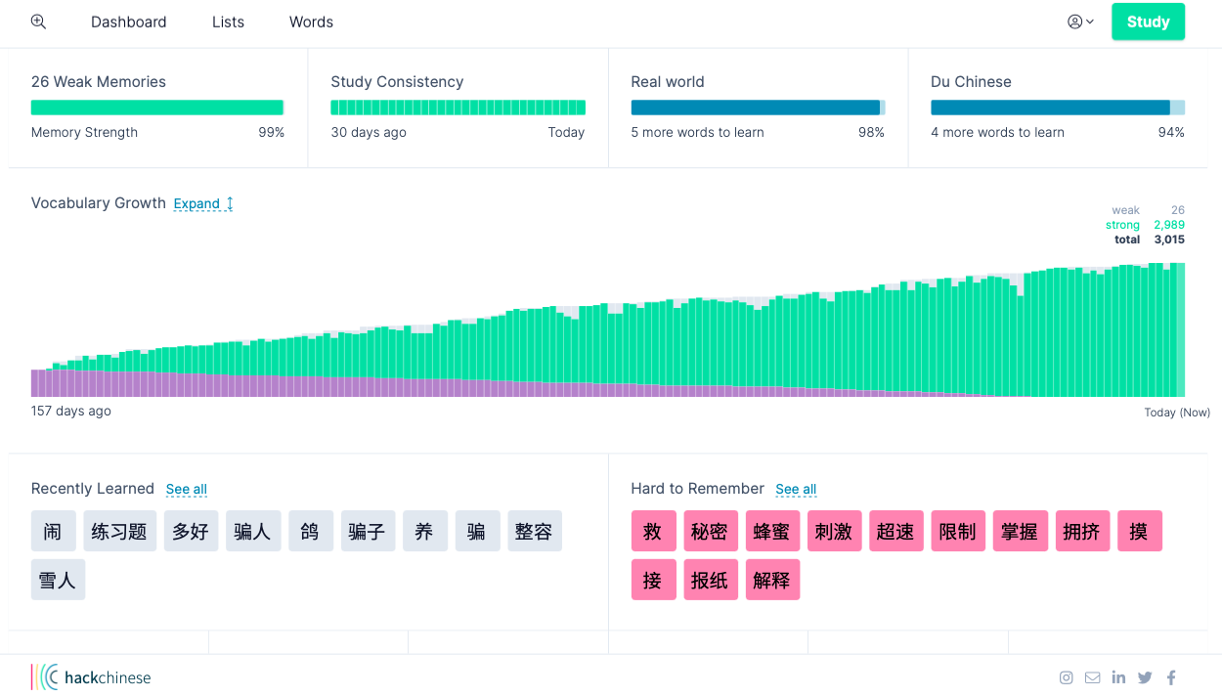The width and height of the screenshot is (1222, 697).
Task: Open the Twitter footer icon
Action: [1145, 677]
